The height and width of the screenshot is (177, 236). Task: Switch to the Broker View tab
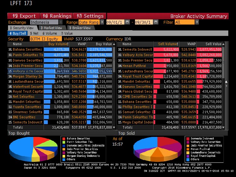coord(80,28)
